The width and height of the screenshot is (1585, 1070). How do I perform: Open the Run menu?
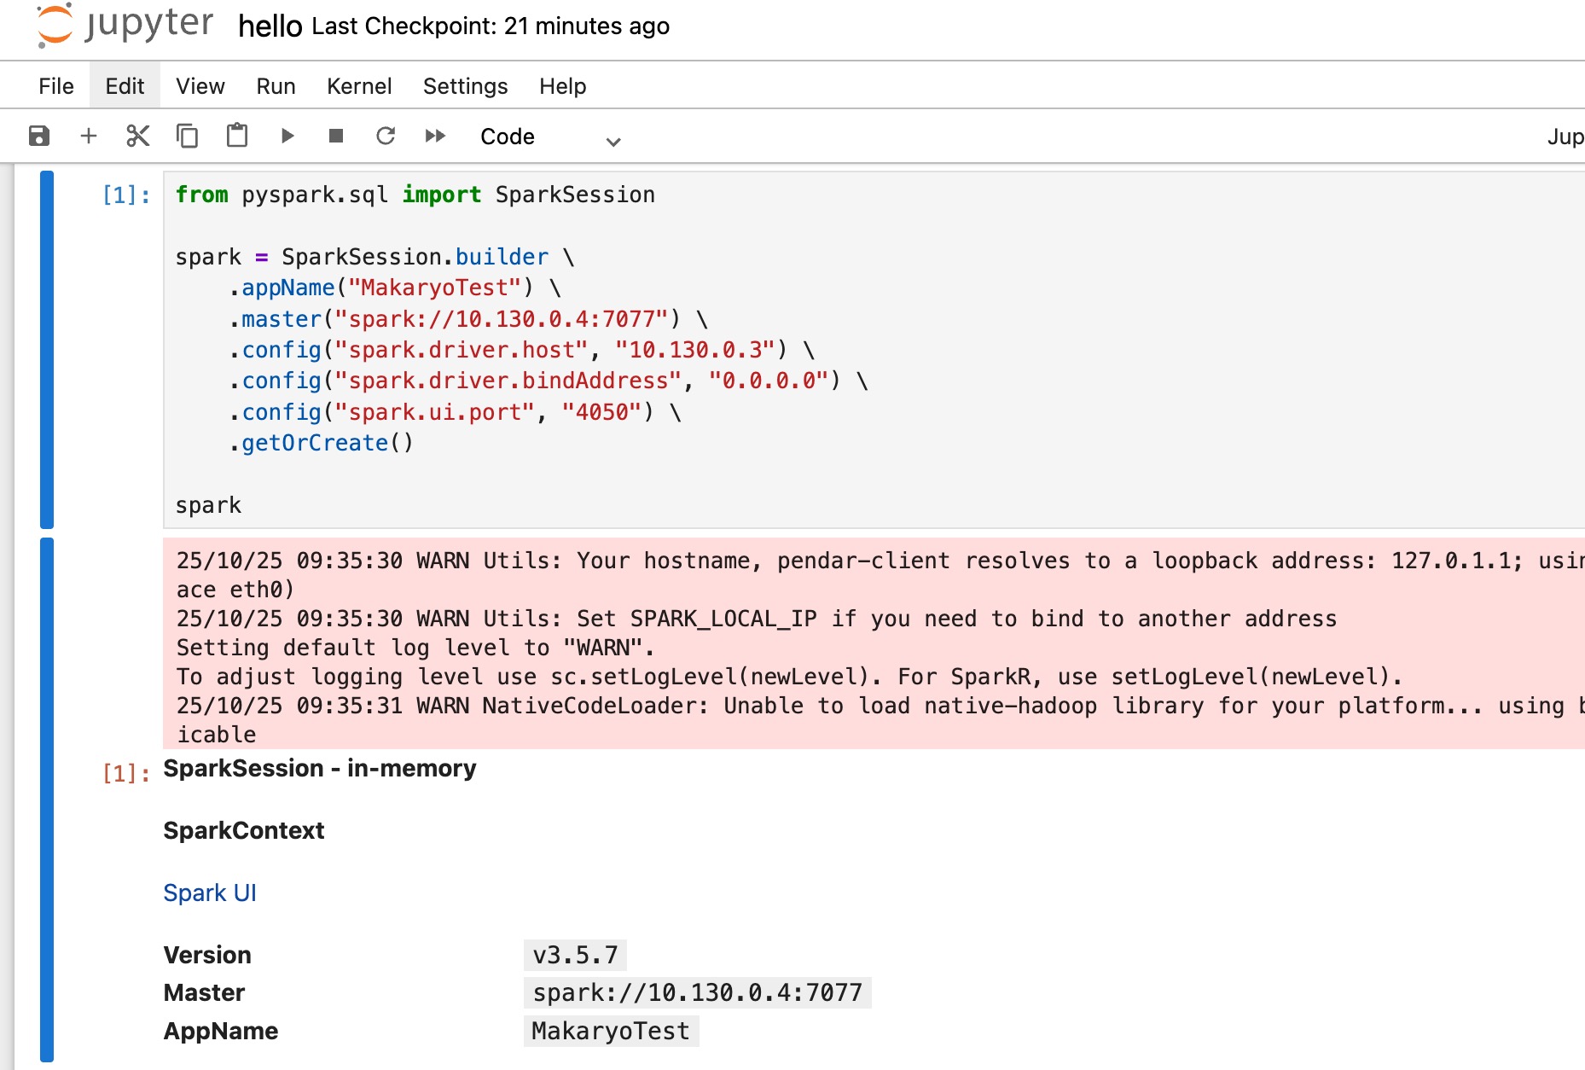pos(276,86)
